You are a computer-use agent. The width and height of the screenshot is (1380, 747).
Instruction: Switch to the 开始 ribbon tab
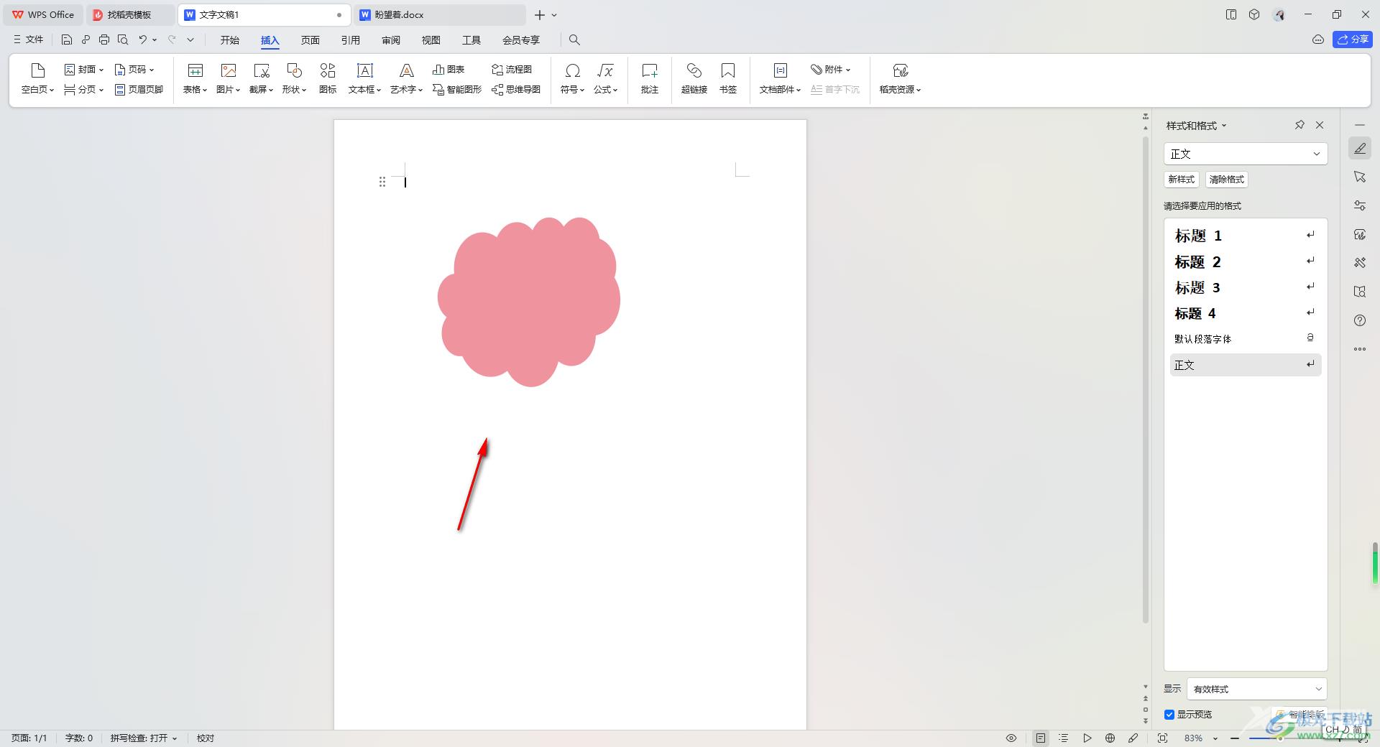pyautogui.click(x=230, y=40)
